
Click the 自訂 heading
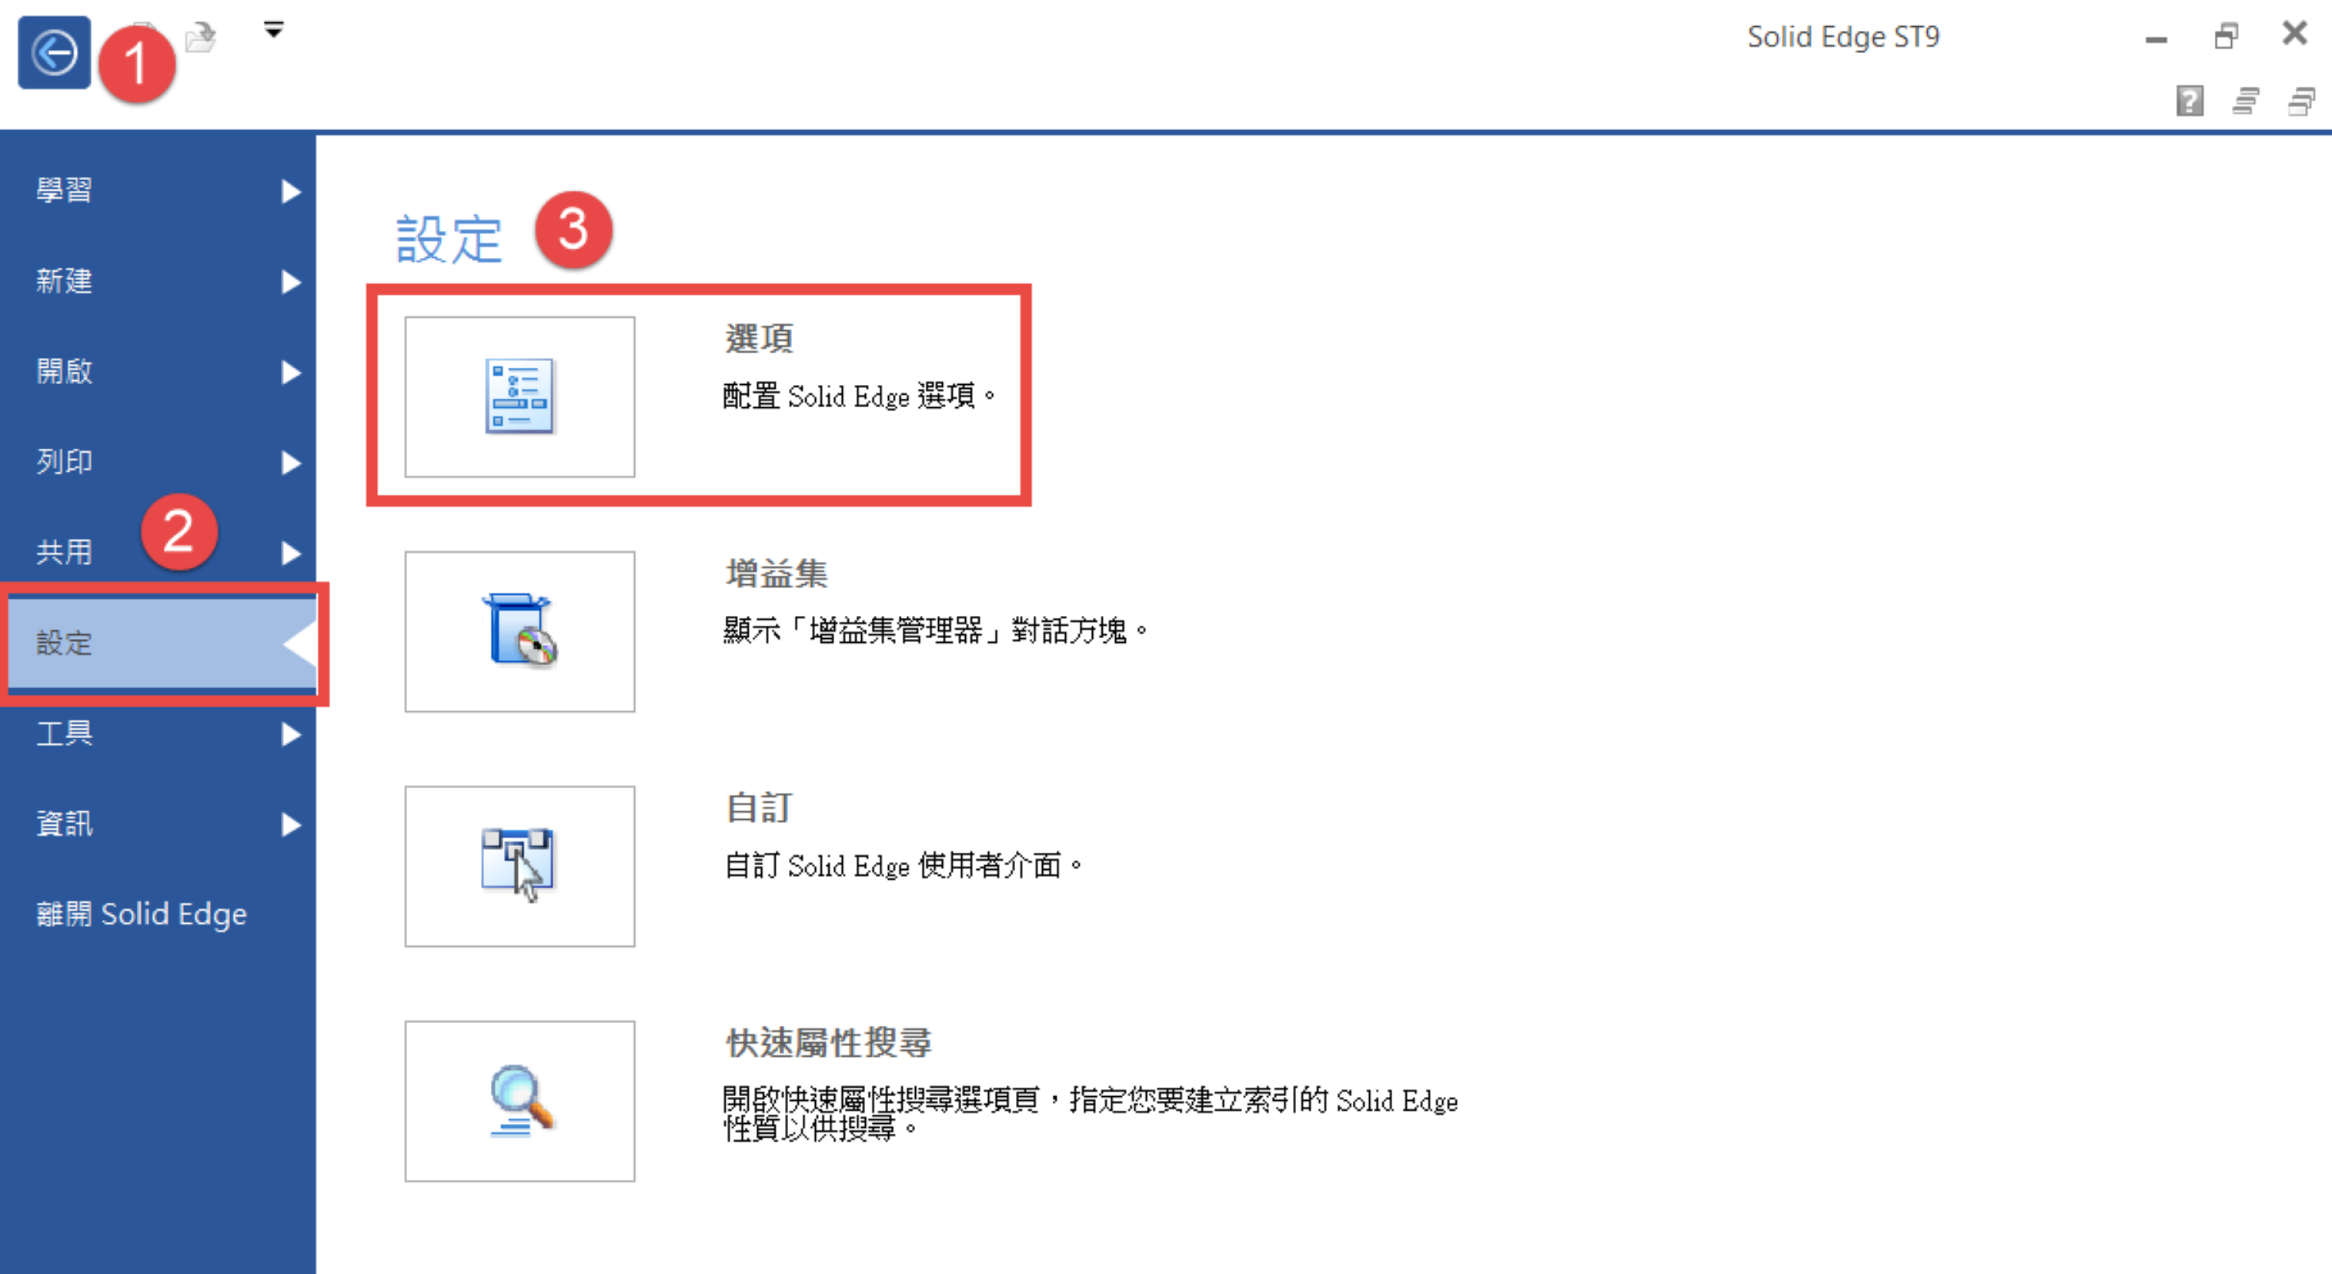click(x=760, y=808)
